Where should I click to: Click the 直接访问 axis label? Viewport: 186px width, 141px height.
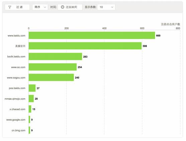click(20, 46)
